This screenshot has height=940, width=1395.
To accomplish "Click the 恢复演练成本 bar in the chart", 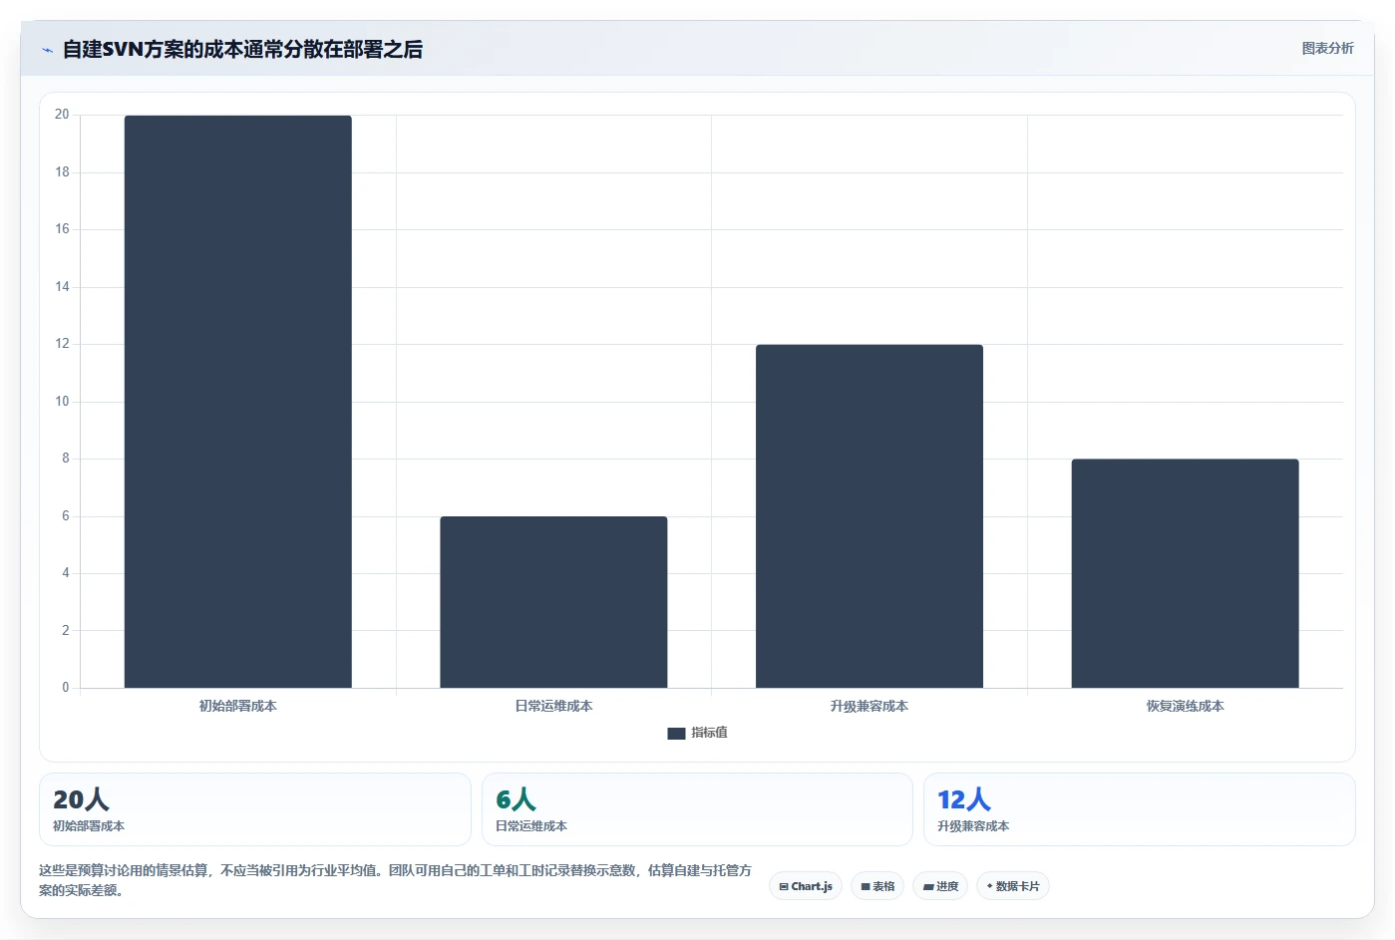I will pyautogui.click(x=1185, y=573).
